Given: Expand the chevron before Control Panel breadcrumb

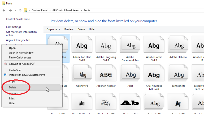Looking at the screenshot, I should (29, 11).
